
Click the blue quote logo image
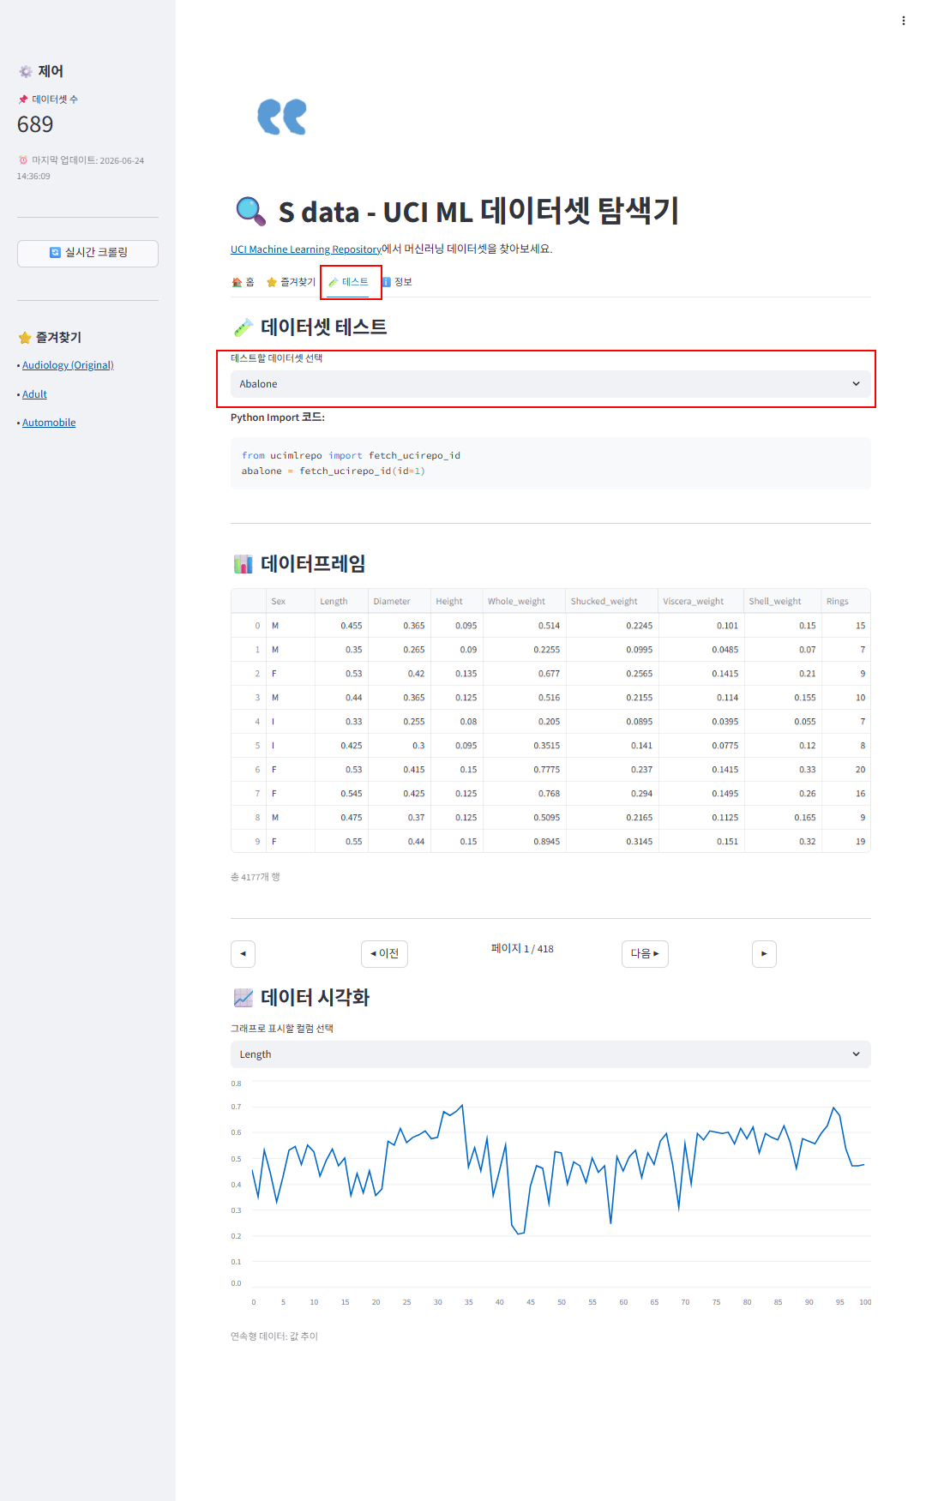[x=282, y=117]
